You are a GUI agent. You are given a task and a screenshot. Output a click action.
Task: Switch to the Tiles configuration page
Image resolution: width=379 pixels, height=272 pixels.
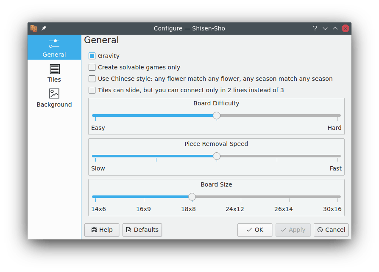point(54,73)
